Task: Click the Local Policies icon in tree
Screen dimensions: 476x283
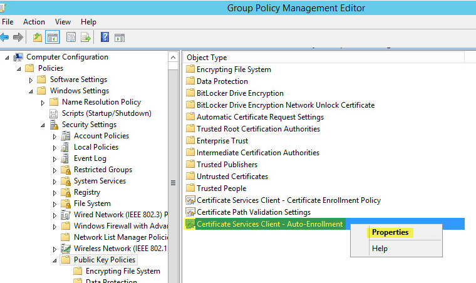Action: 65,147
